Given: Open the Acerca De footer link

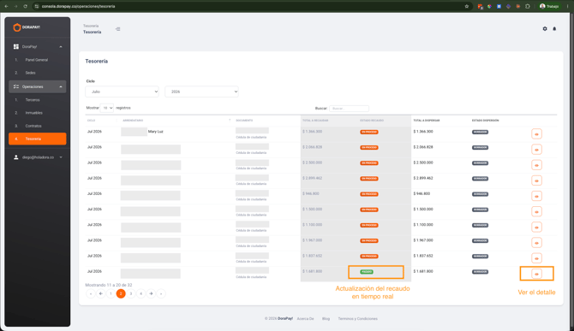Looking at the screenshot, I should [305, 318].
